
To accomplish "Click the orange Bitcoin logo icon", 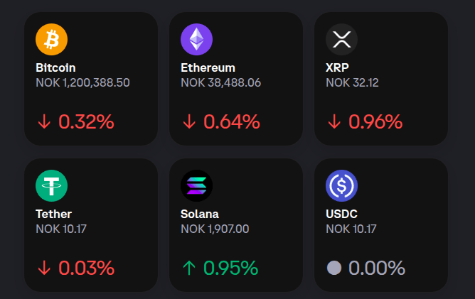I will [51, 39].
